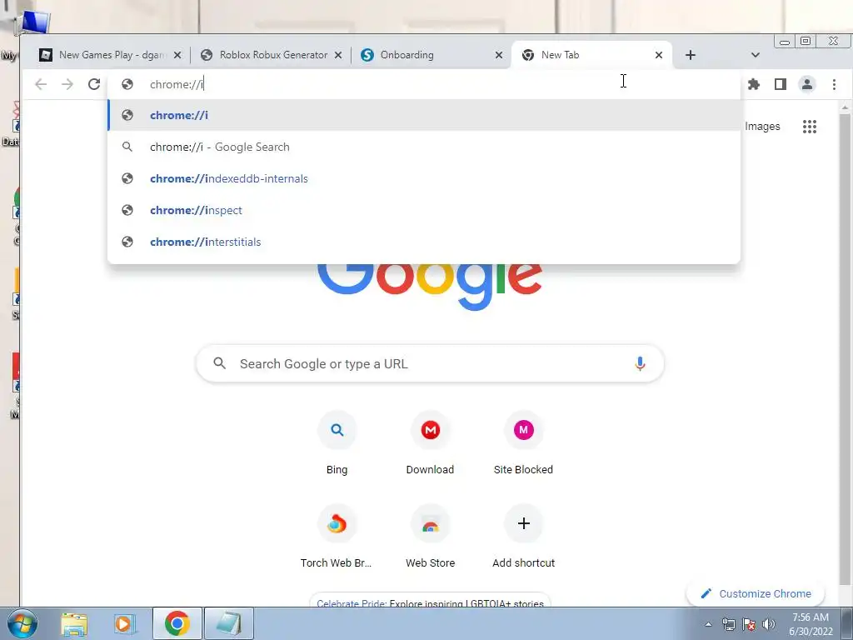The height and width of the screenshot is (640, 853).
Task: Open the Chrome three-dot menu
Action: pyautogui.click(x=834, y=84)
